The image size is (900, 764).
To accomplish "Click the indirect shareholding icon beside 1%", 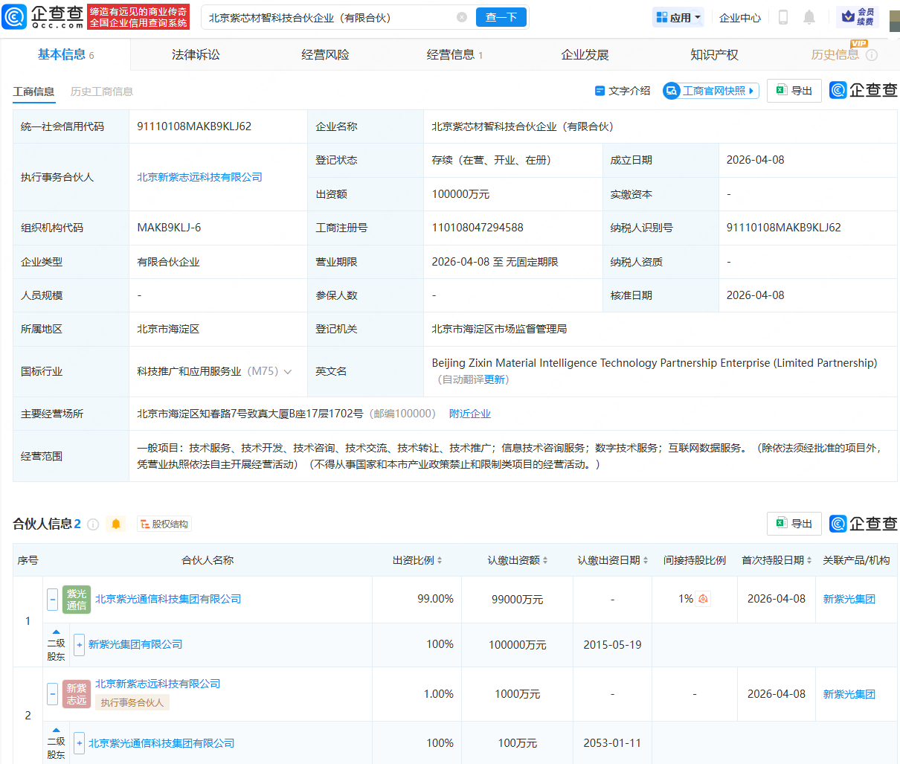I will 703,599.
